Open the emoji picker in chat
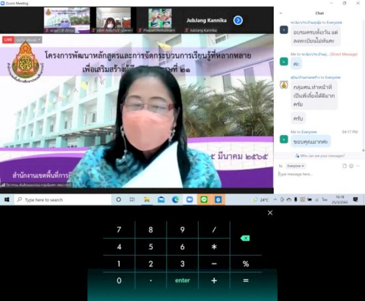Image resolution: width=365 pixels, height=301 pixels. [351, 166]
